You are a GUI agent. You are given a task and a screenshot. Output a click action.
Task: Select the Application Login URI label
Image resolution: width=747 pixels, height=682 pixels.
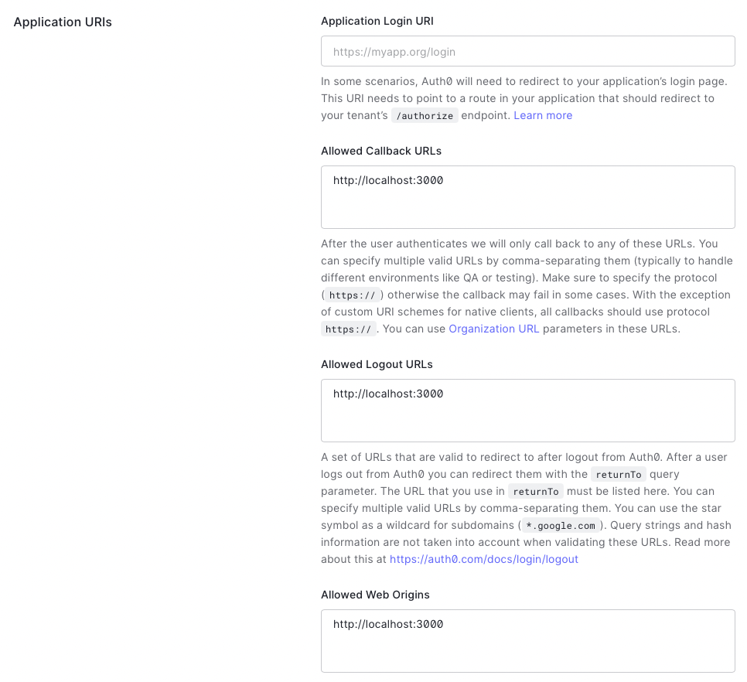(377, 21)
